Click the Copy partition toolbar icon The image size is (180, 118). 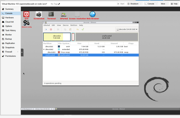[65, 29]
